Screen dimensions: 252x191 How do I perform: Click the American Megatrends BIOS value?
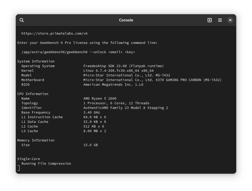[x=113, y=85]
